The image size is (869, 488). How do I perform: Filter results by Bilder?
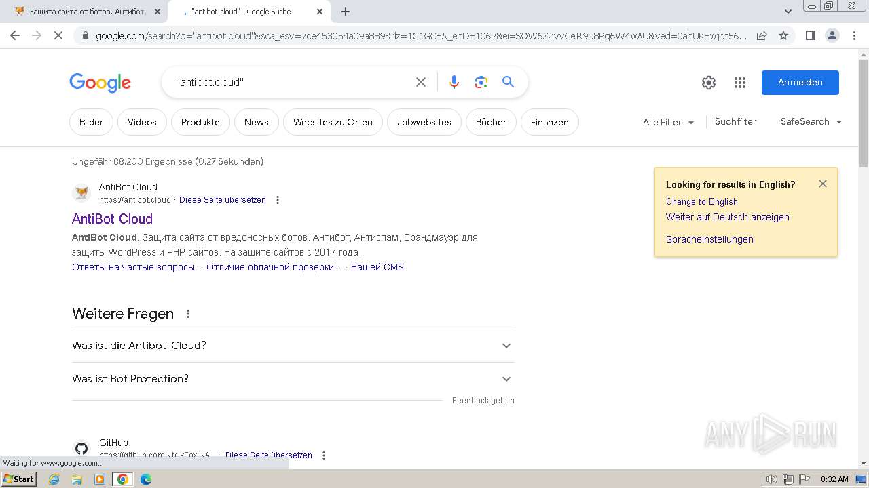[92, 122]
